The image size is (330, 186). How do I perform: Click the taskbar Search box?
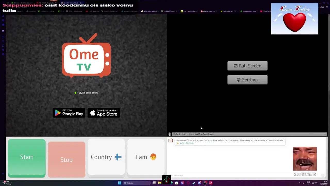pyautogui.click(x=137, y=183)
